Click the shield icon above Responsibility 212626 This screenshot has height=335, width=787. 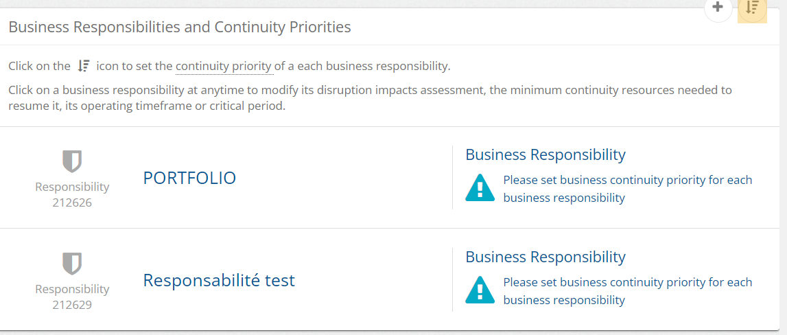[x=72, y=161]
